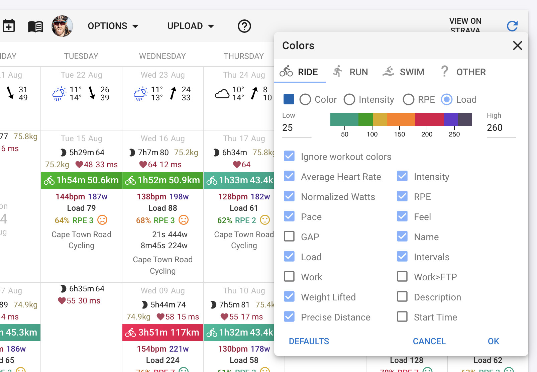Open the 3h51m 117km ride activity

tap(163, 333)
